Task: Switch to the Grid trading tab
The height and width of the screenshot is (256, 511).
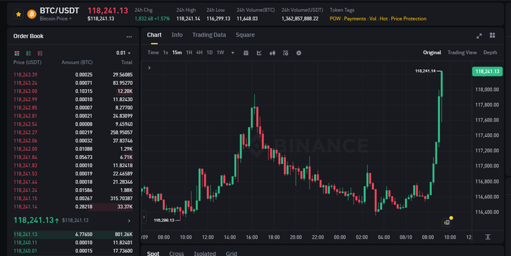Action: pyautogui.click(x=232, y=253)
